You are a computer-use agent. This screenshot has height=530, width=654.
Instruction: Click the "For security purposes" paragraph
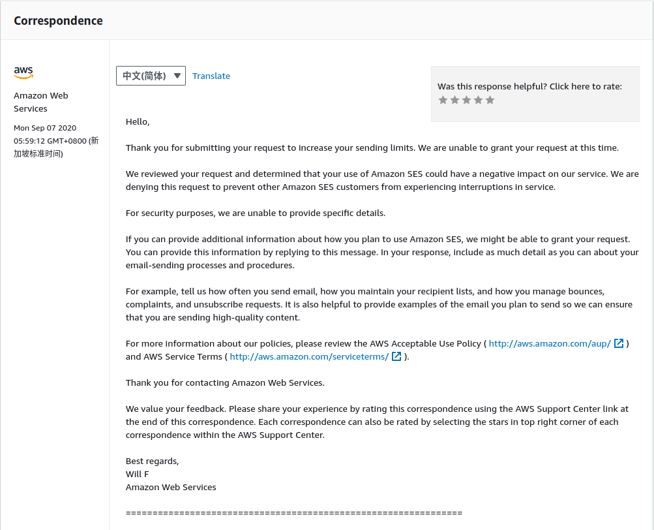coord(256,213)
